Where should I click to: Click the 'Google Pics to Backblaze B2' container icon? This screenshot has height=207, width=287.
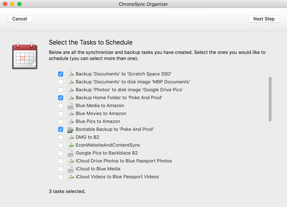point(71,153)
